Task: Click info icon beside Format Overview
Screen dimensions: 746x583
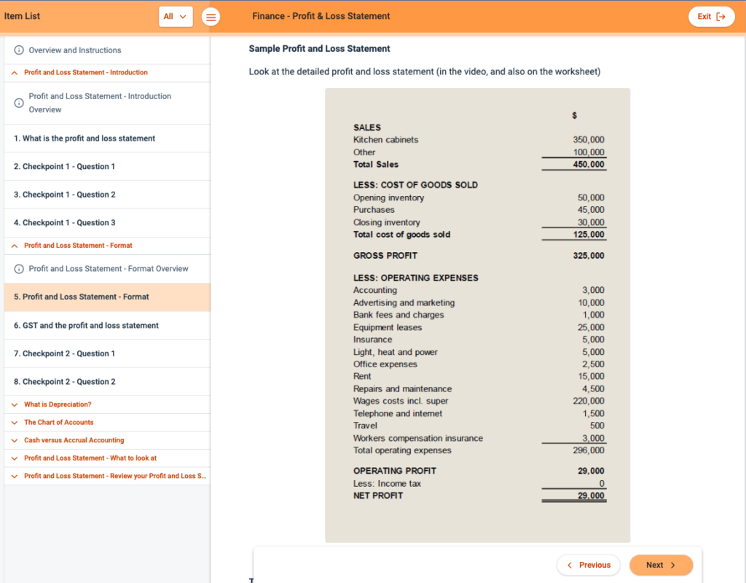Action: pyautogui.click(x=19, y=269)
